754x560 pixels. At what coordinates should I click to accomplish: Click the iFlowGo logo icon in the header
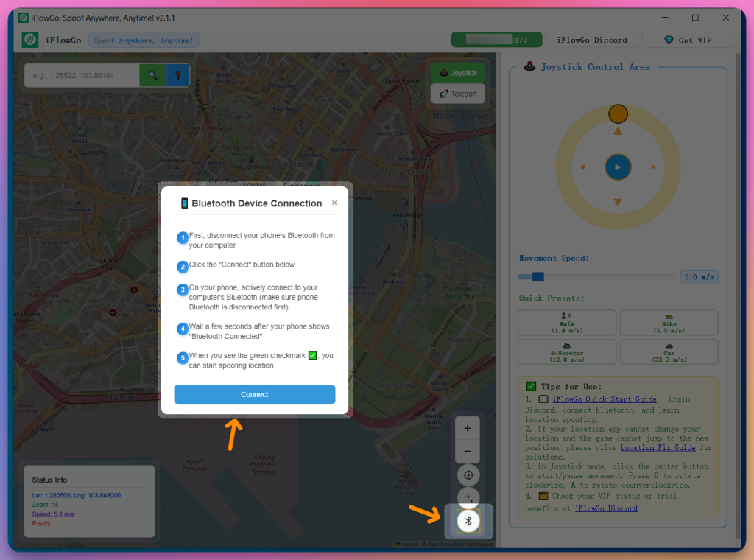click(x=30, y=40)
